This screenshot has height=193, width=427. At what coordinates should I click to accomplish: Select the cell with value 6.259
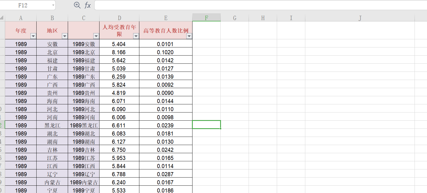119,76
